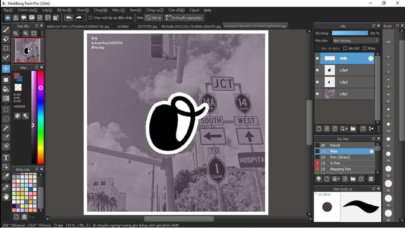
Task: Hide the Lớp4 layer
Action: point(317,70)
